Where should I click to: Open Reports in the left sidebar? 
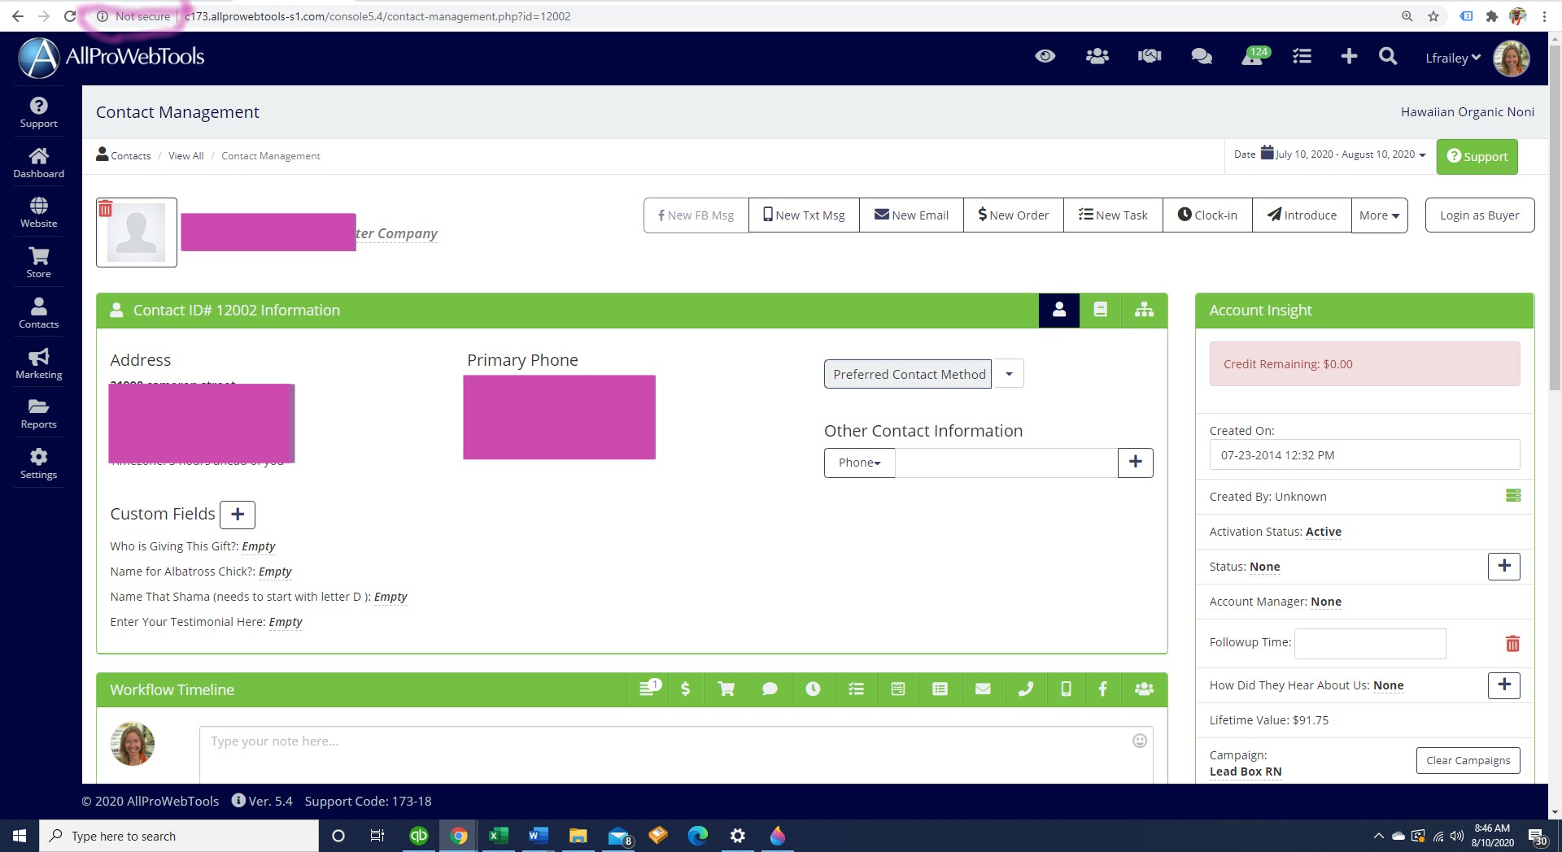coord(38,413)
